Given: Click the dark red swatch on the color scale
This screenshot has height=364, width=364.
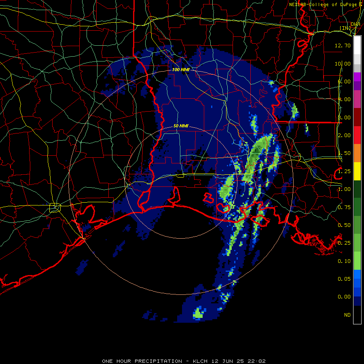Looking at the screenshot, I should click(357, 117).
